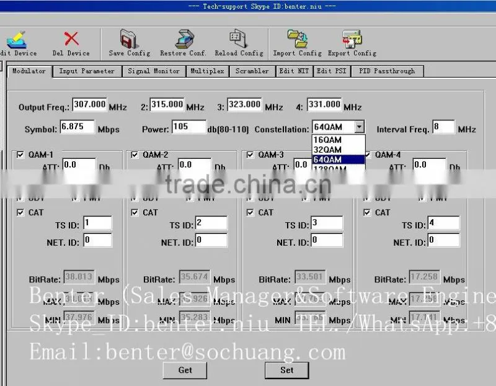The height and width of the screenshot is (386, 496).
Task: Click the Reload Config icon
Action: click(x=239, y=38)
